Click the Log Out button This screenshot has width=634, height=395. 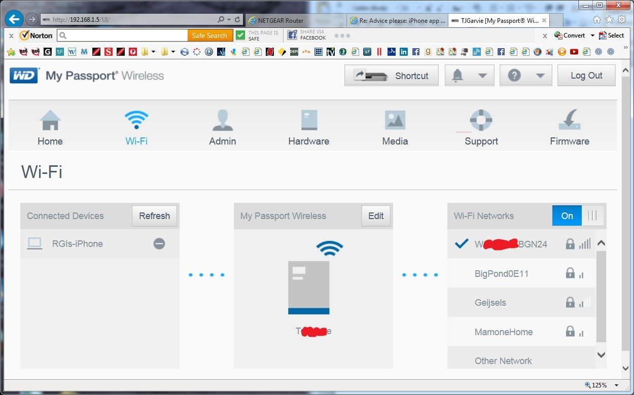[x=586, y=76]
